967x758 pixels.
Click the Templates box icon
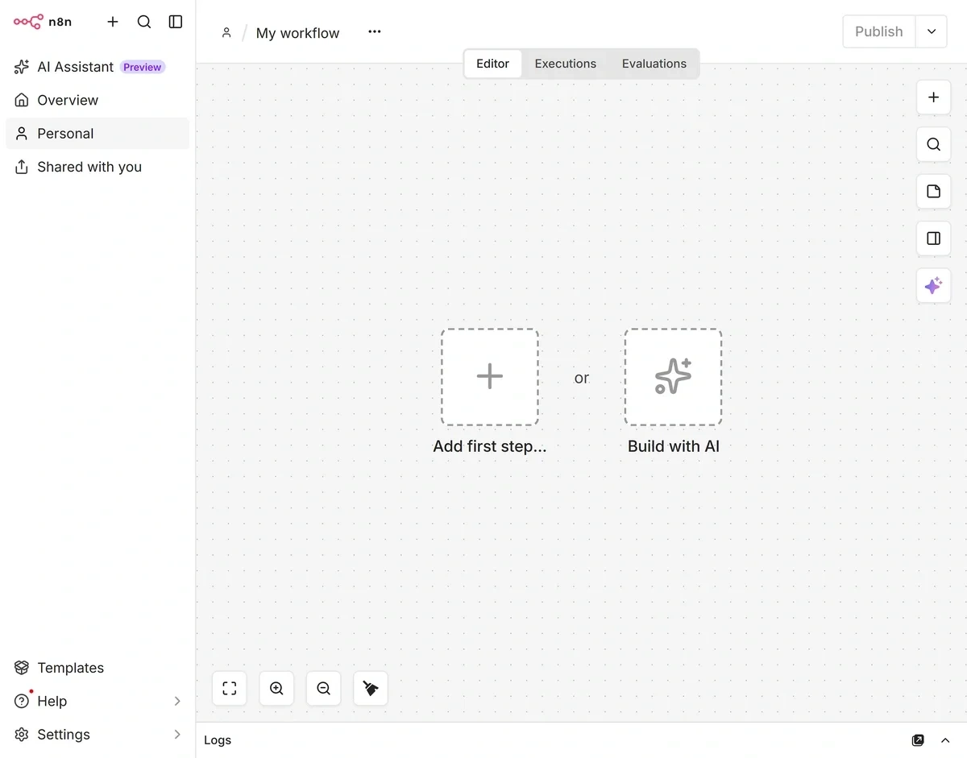click(x=22, y=668)
